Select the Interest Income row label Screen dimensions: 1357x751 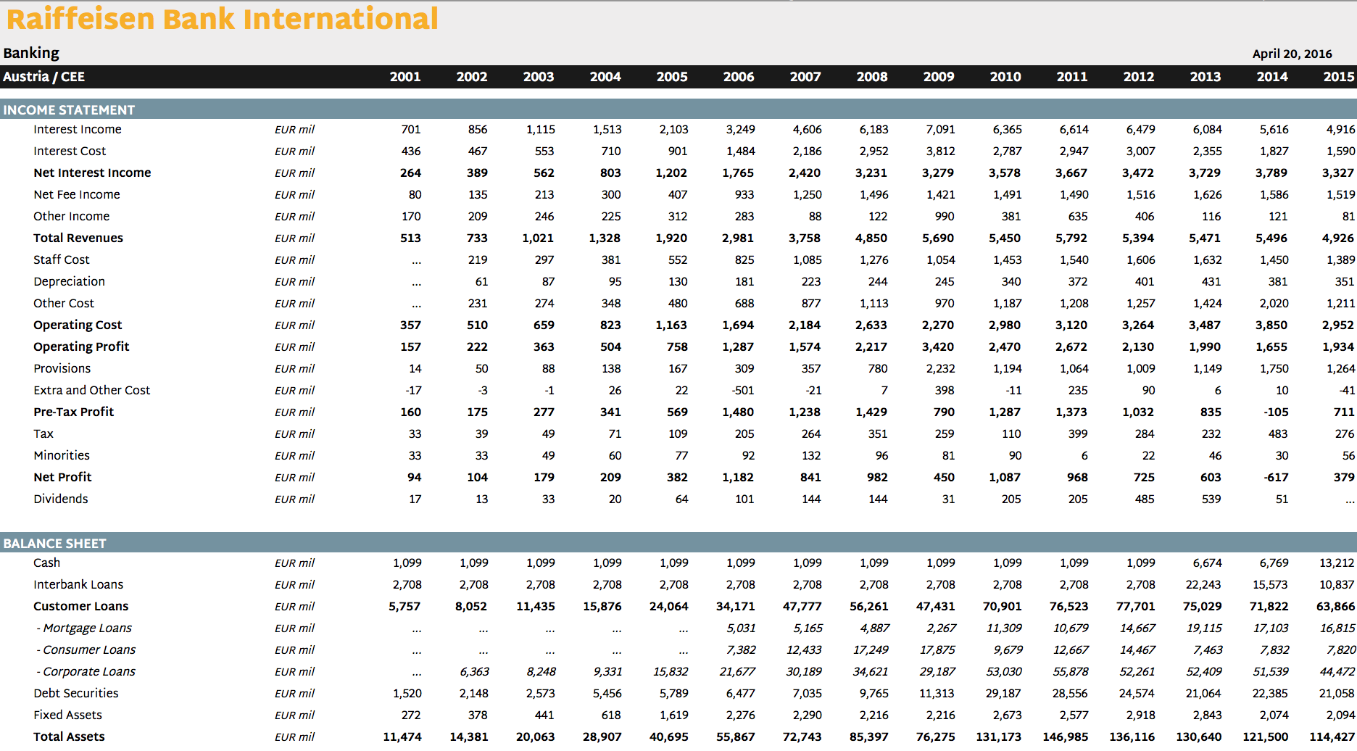(x=78, y=129)
